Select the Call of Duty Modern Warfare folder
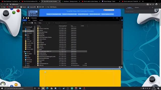Screen dimensions: 161x90 click(x=45, y=37)
